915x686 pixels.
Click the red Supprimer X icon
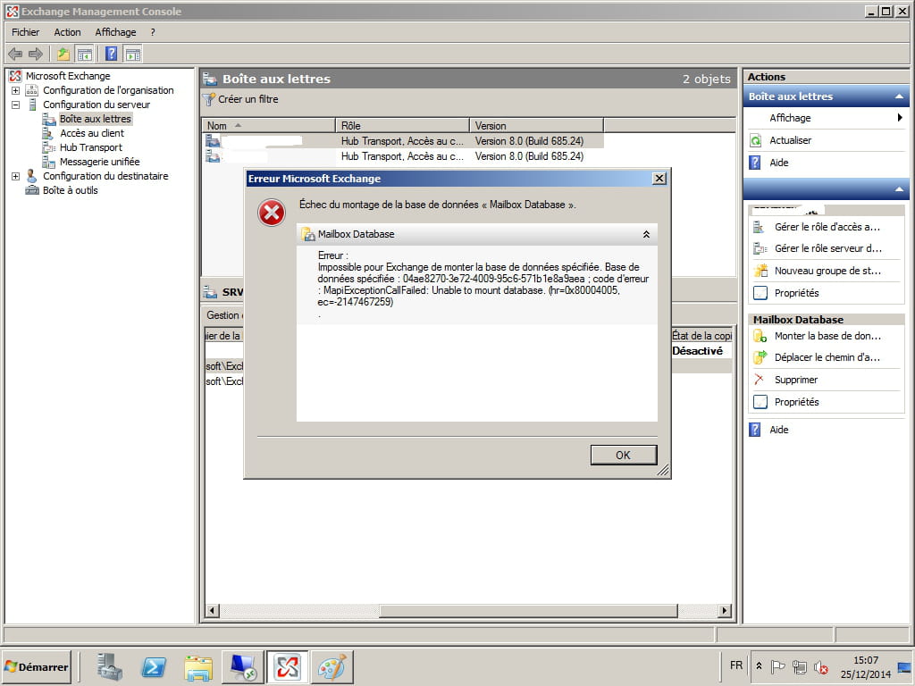[760, 379]
